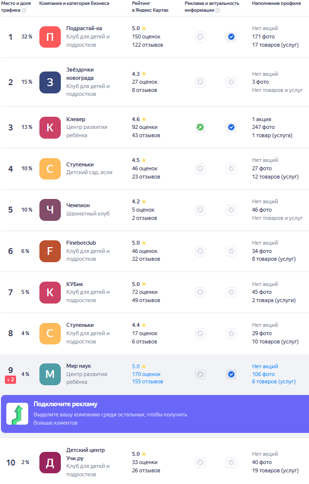Click the grey advertising icon for Finebotclub
Screen dimensions: 309x484
click(x=200, y=251)
